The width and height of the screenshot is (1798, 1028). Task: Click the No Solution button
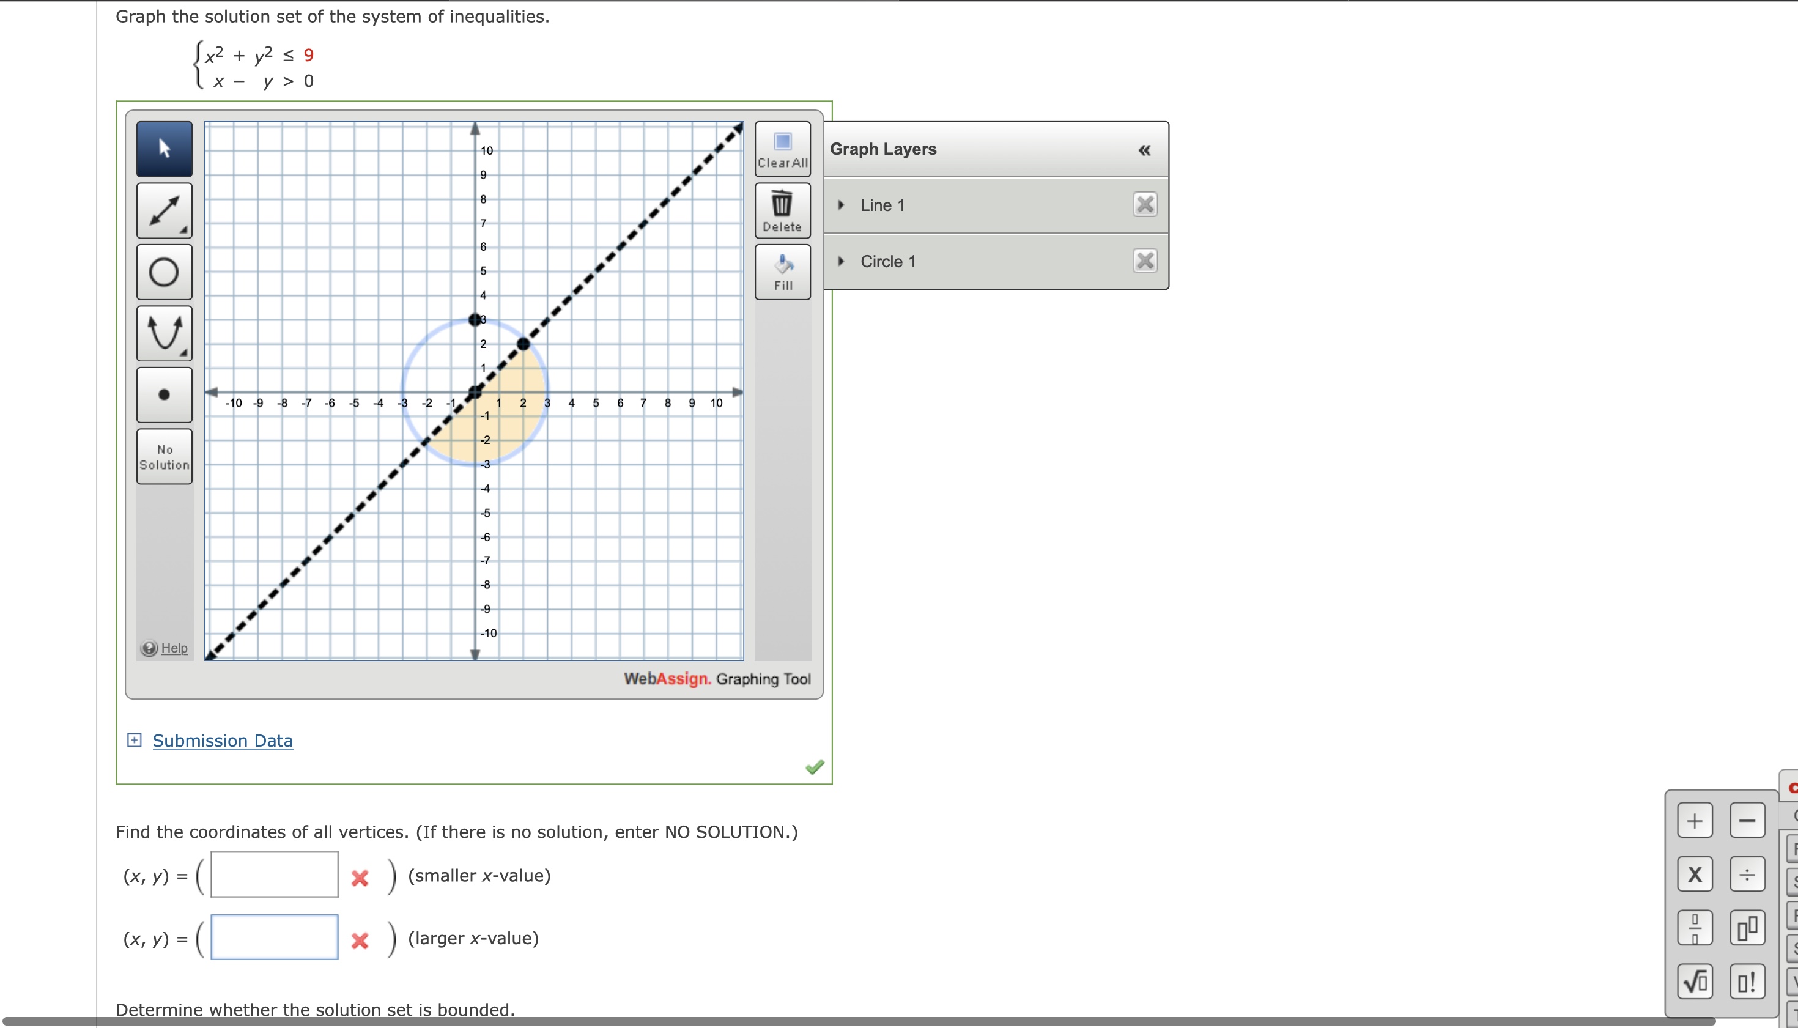pyautogui.click(x=164, y=456)
